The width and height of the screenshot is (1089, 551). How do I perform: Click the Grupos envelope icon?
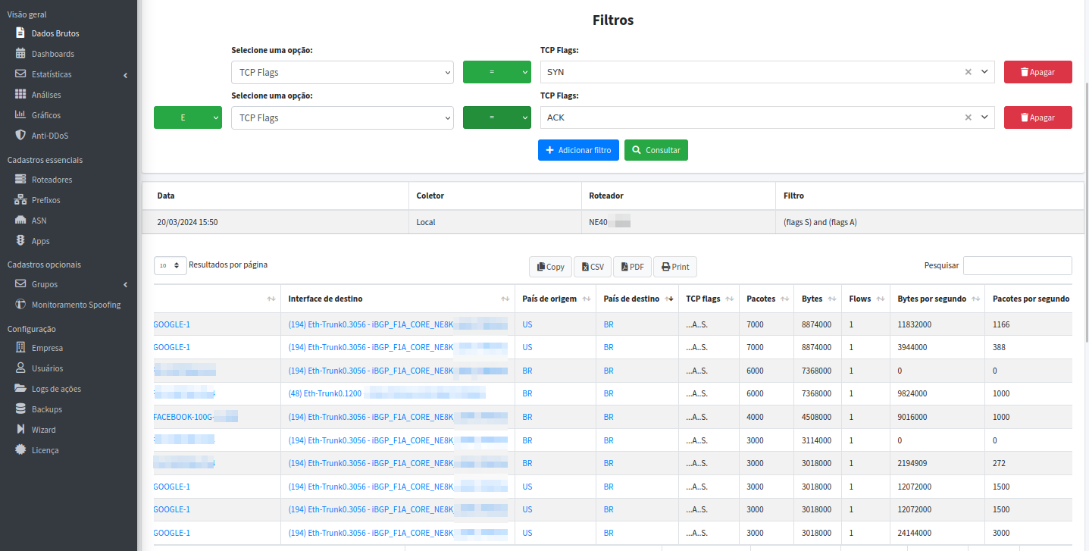(x=20, y=284)
